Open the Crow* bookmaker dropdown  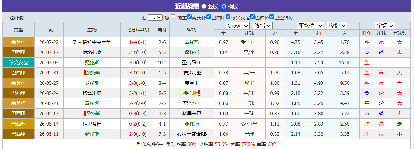[x=238, y=26]
